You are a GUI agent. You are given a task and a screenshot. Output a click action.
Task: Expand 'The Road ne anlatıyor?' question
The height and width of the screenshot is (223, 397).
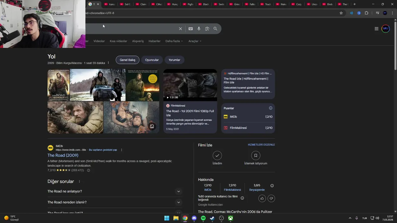tap(114, 191)
